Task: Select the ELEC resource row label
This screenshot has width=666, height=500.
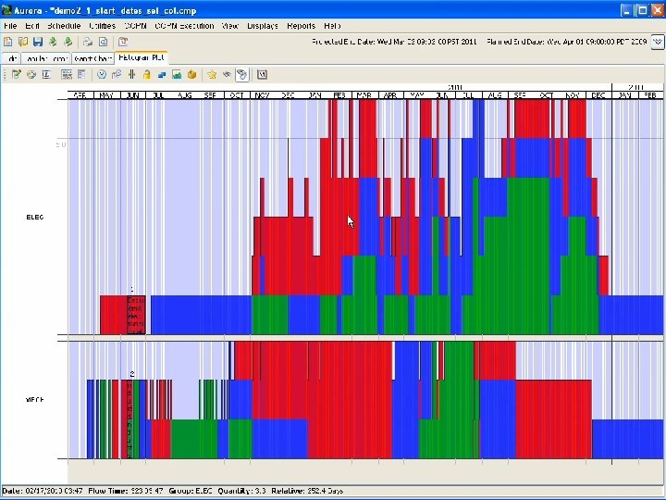Action: pyautogui.click(x=35, y=218)
